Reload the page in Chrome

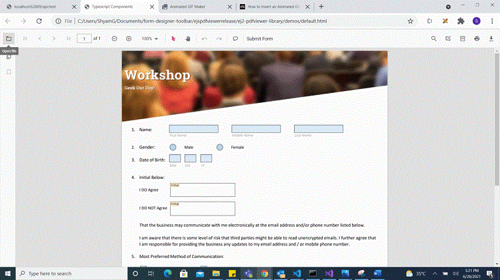(x=39, y=21)
